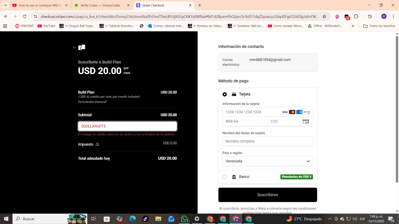Click the Visa card brand icon
The image size is (399, 224).
coord(285,112)
